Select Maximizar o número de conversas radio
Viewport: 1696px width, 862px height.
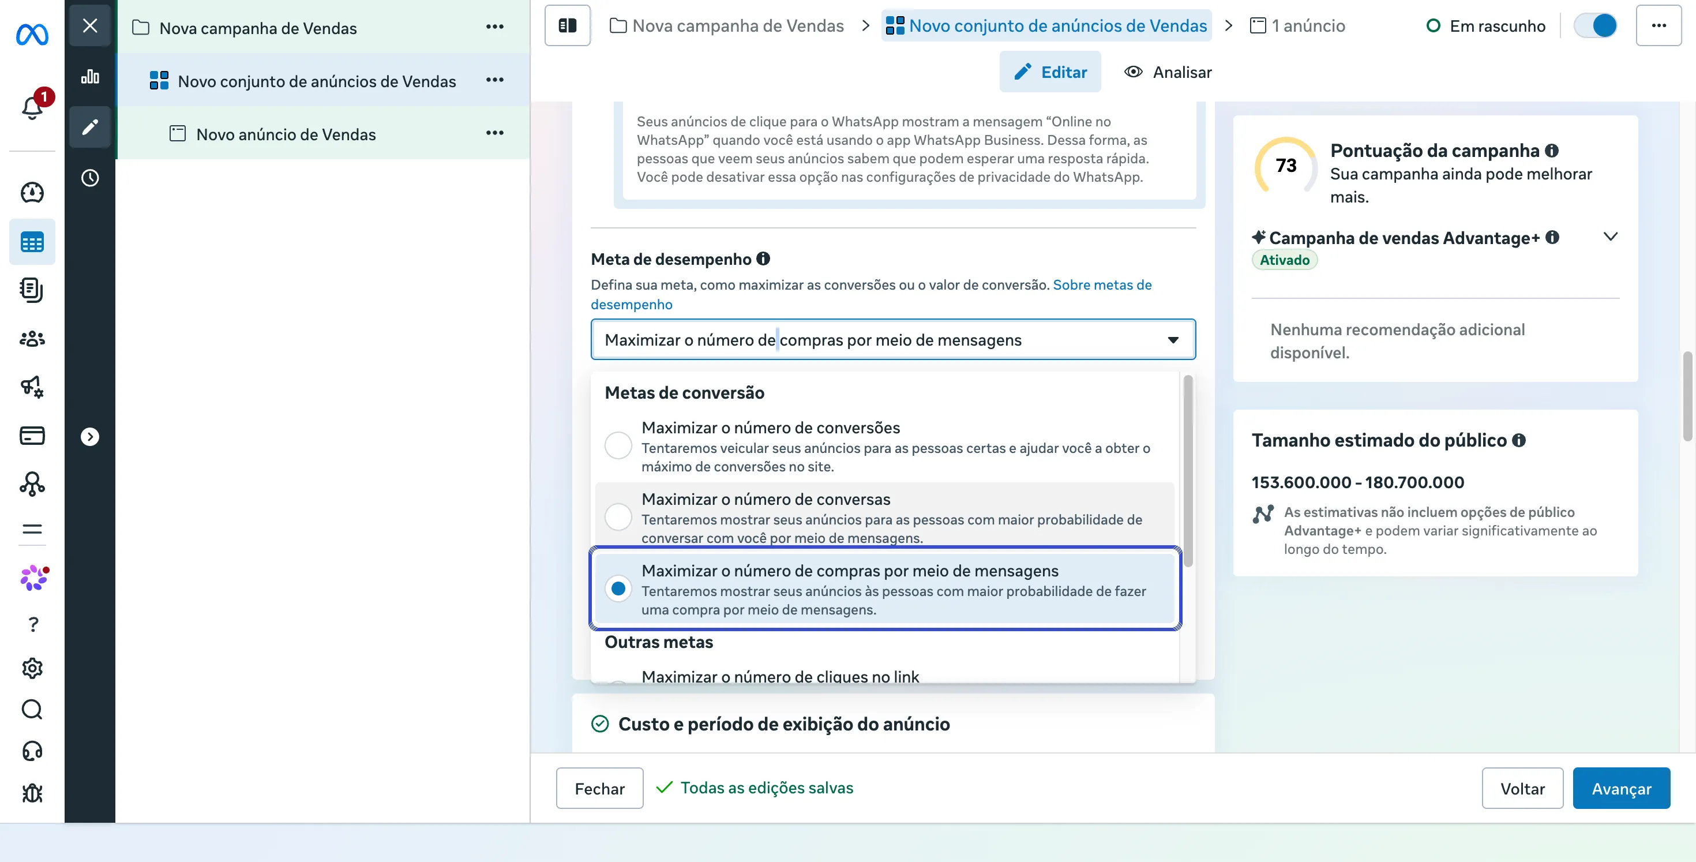point(618,517)
